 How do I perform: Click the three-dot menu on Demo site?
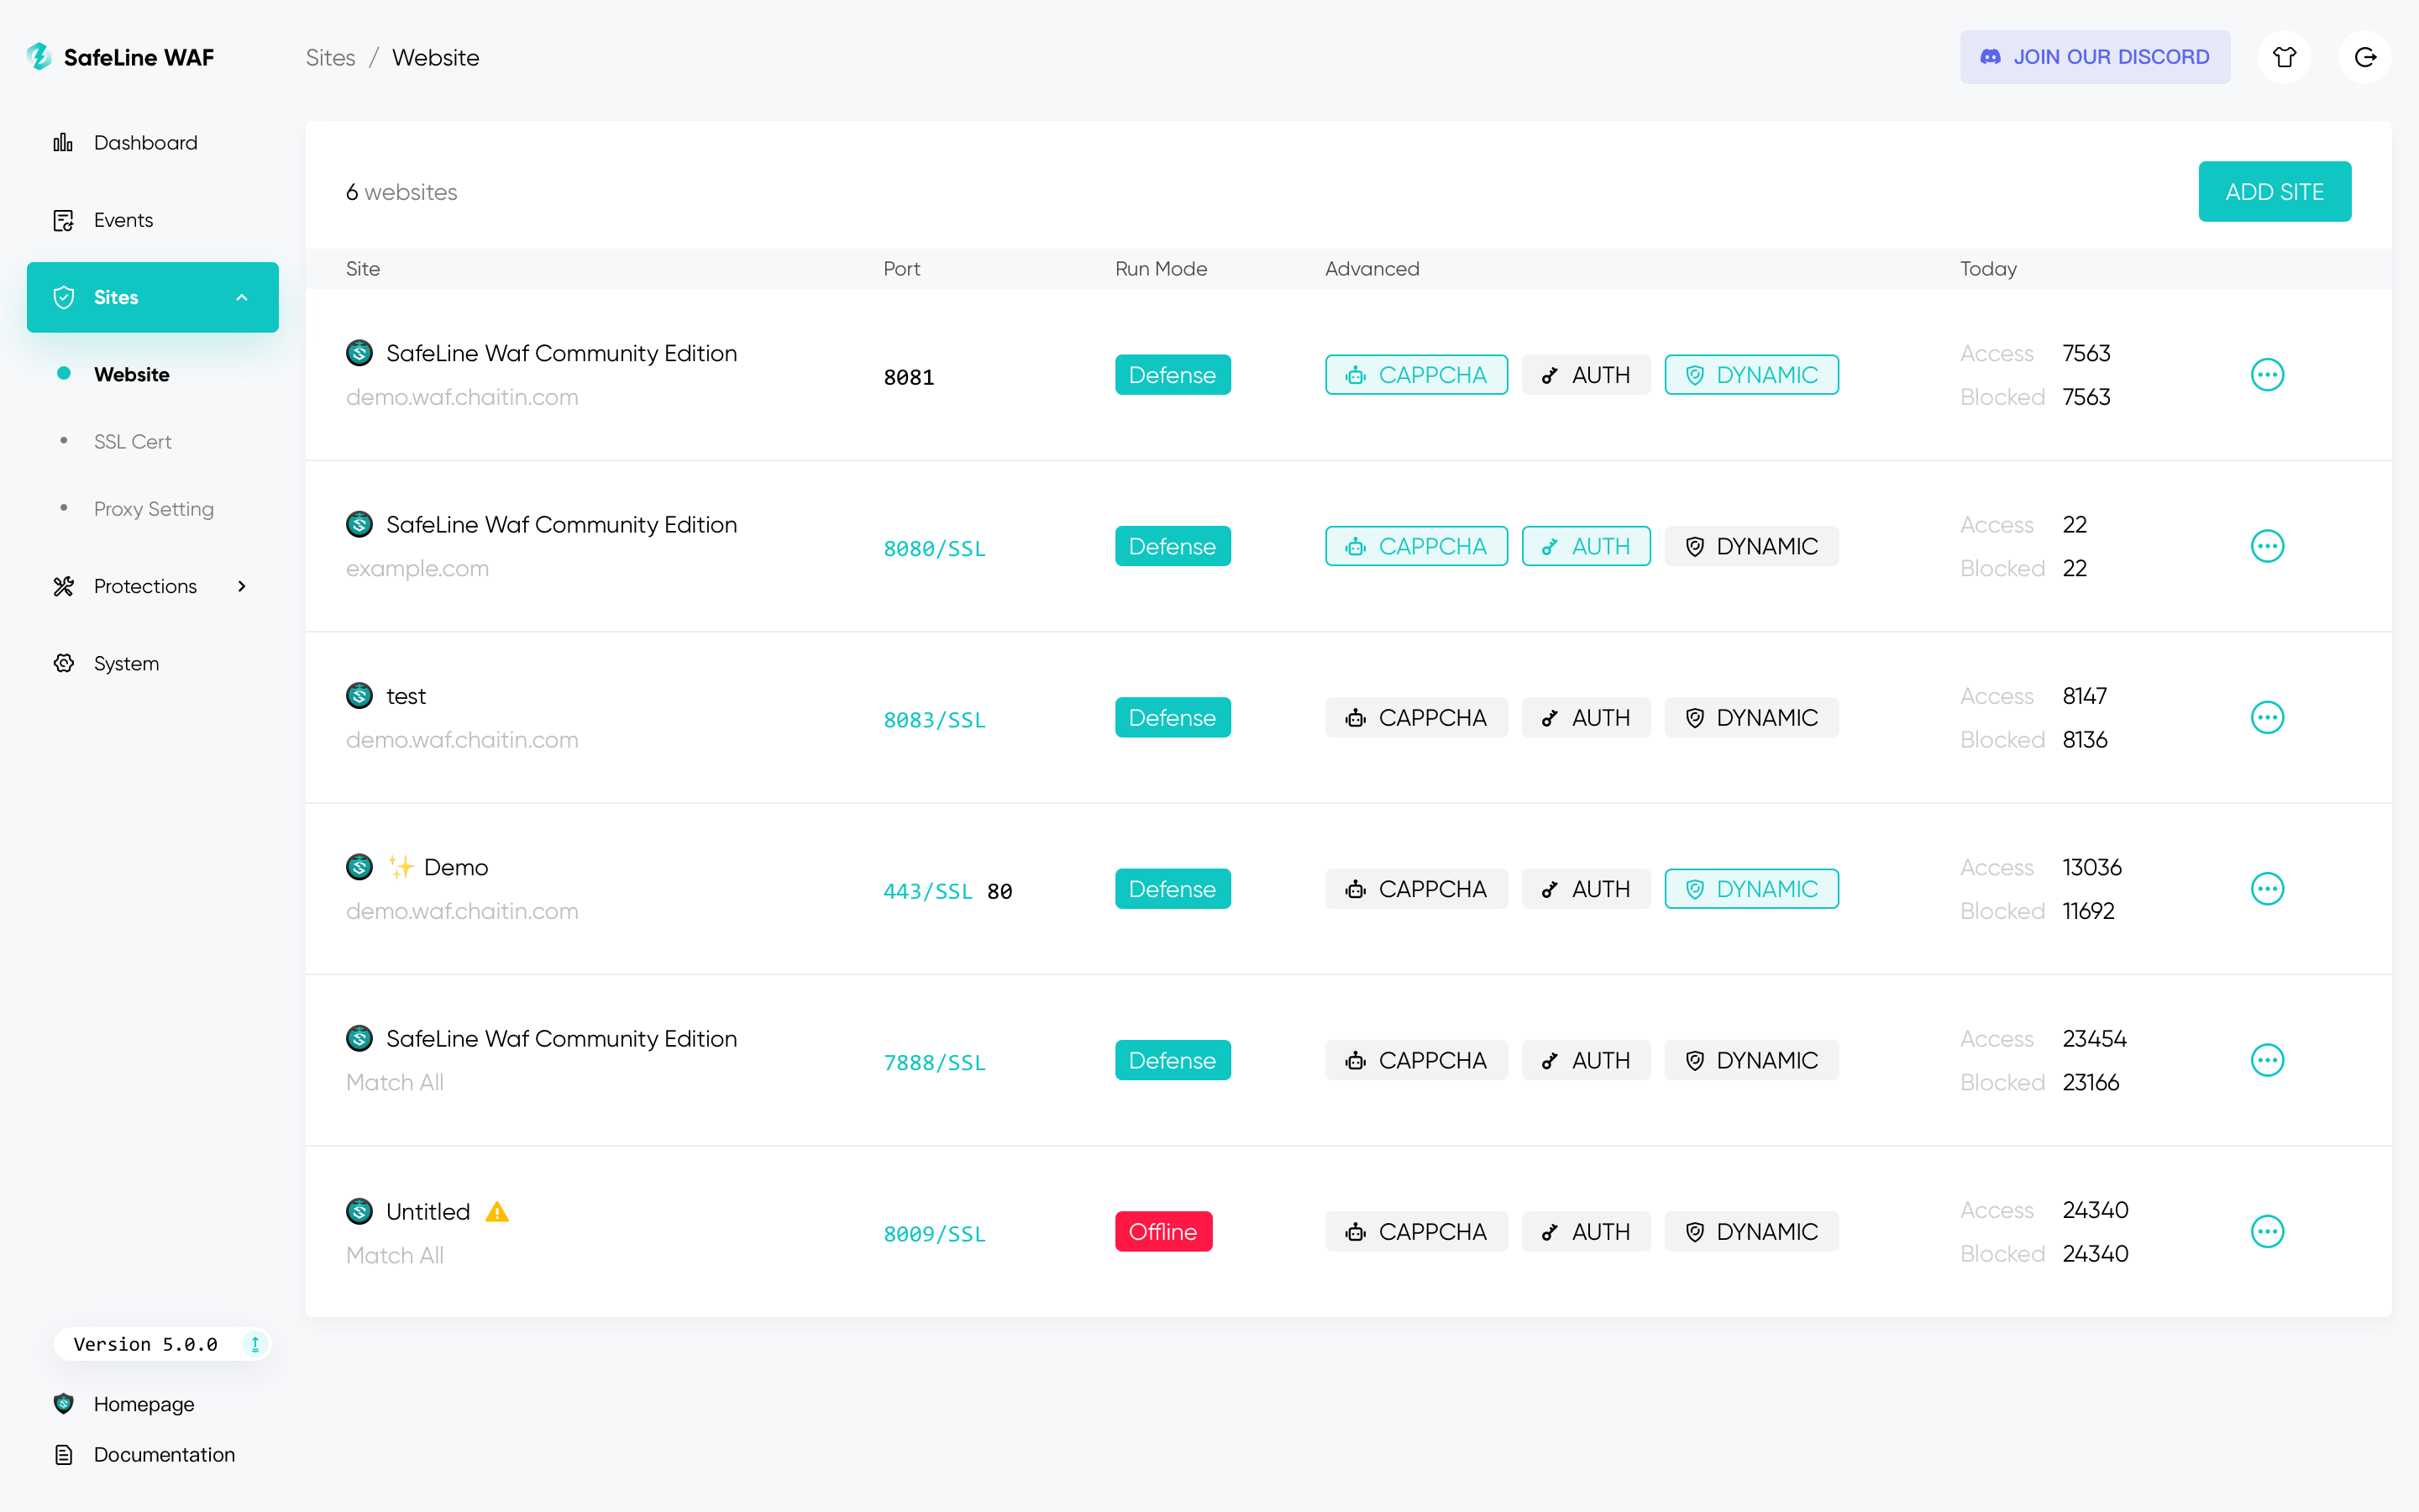pyautogui.click(x=2268, y=889)
